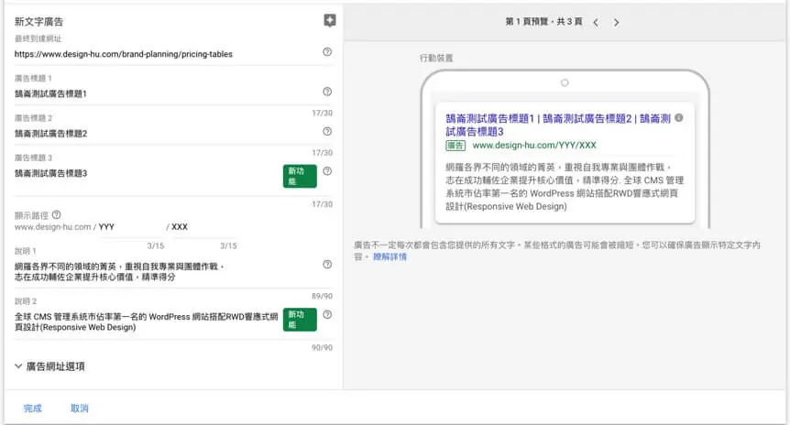This screenshot has height=425, width=790.
Task: Open help icon for final URL field
Action: click(x=327, y=52)
